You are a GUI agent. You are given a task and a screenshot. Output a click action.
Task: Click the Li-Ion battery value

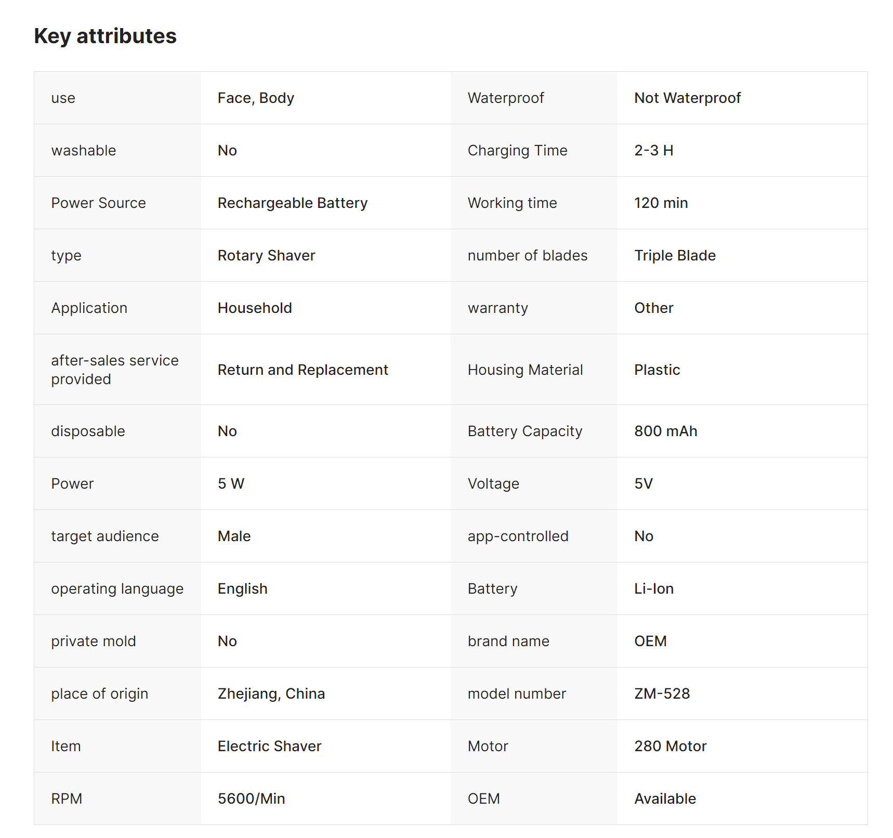point(653,588)
